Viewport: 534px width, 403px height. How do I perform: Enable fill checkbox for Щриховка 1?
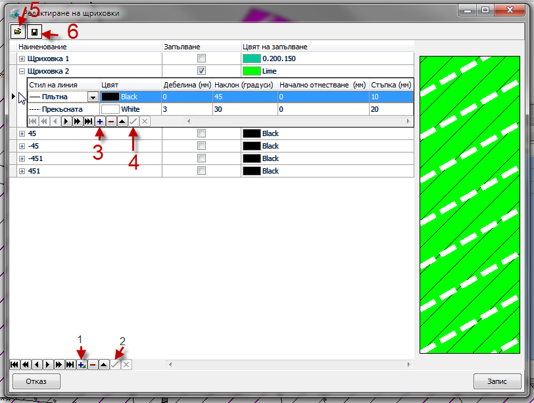click(x=201, y=59)
